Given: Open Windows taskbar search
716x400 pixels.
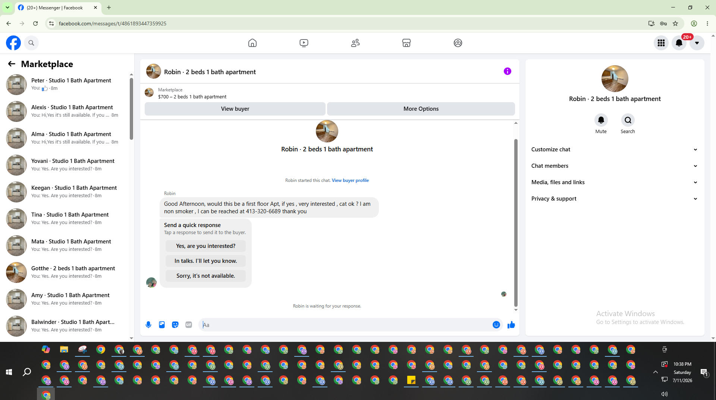Looking at the screenshot, I should (x=27, y=372).
